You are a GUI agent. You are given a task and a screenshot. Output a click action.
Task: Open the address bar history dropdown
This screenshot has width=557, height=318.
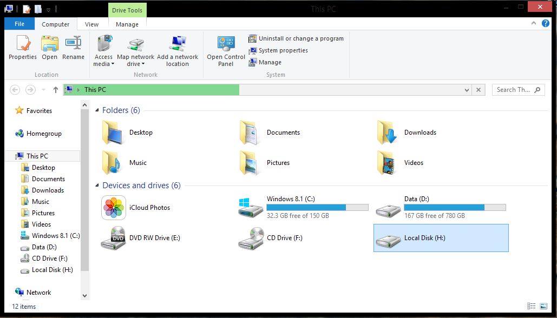coord(467,90)
